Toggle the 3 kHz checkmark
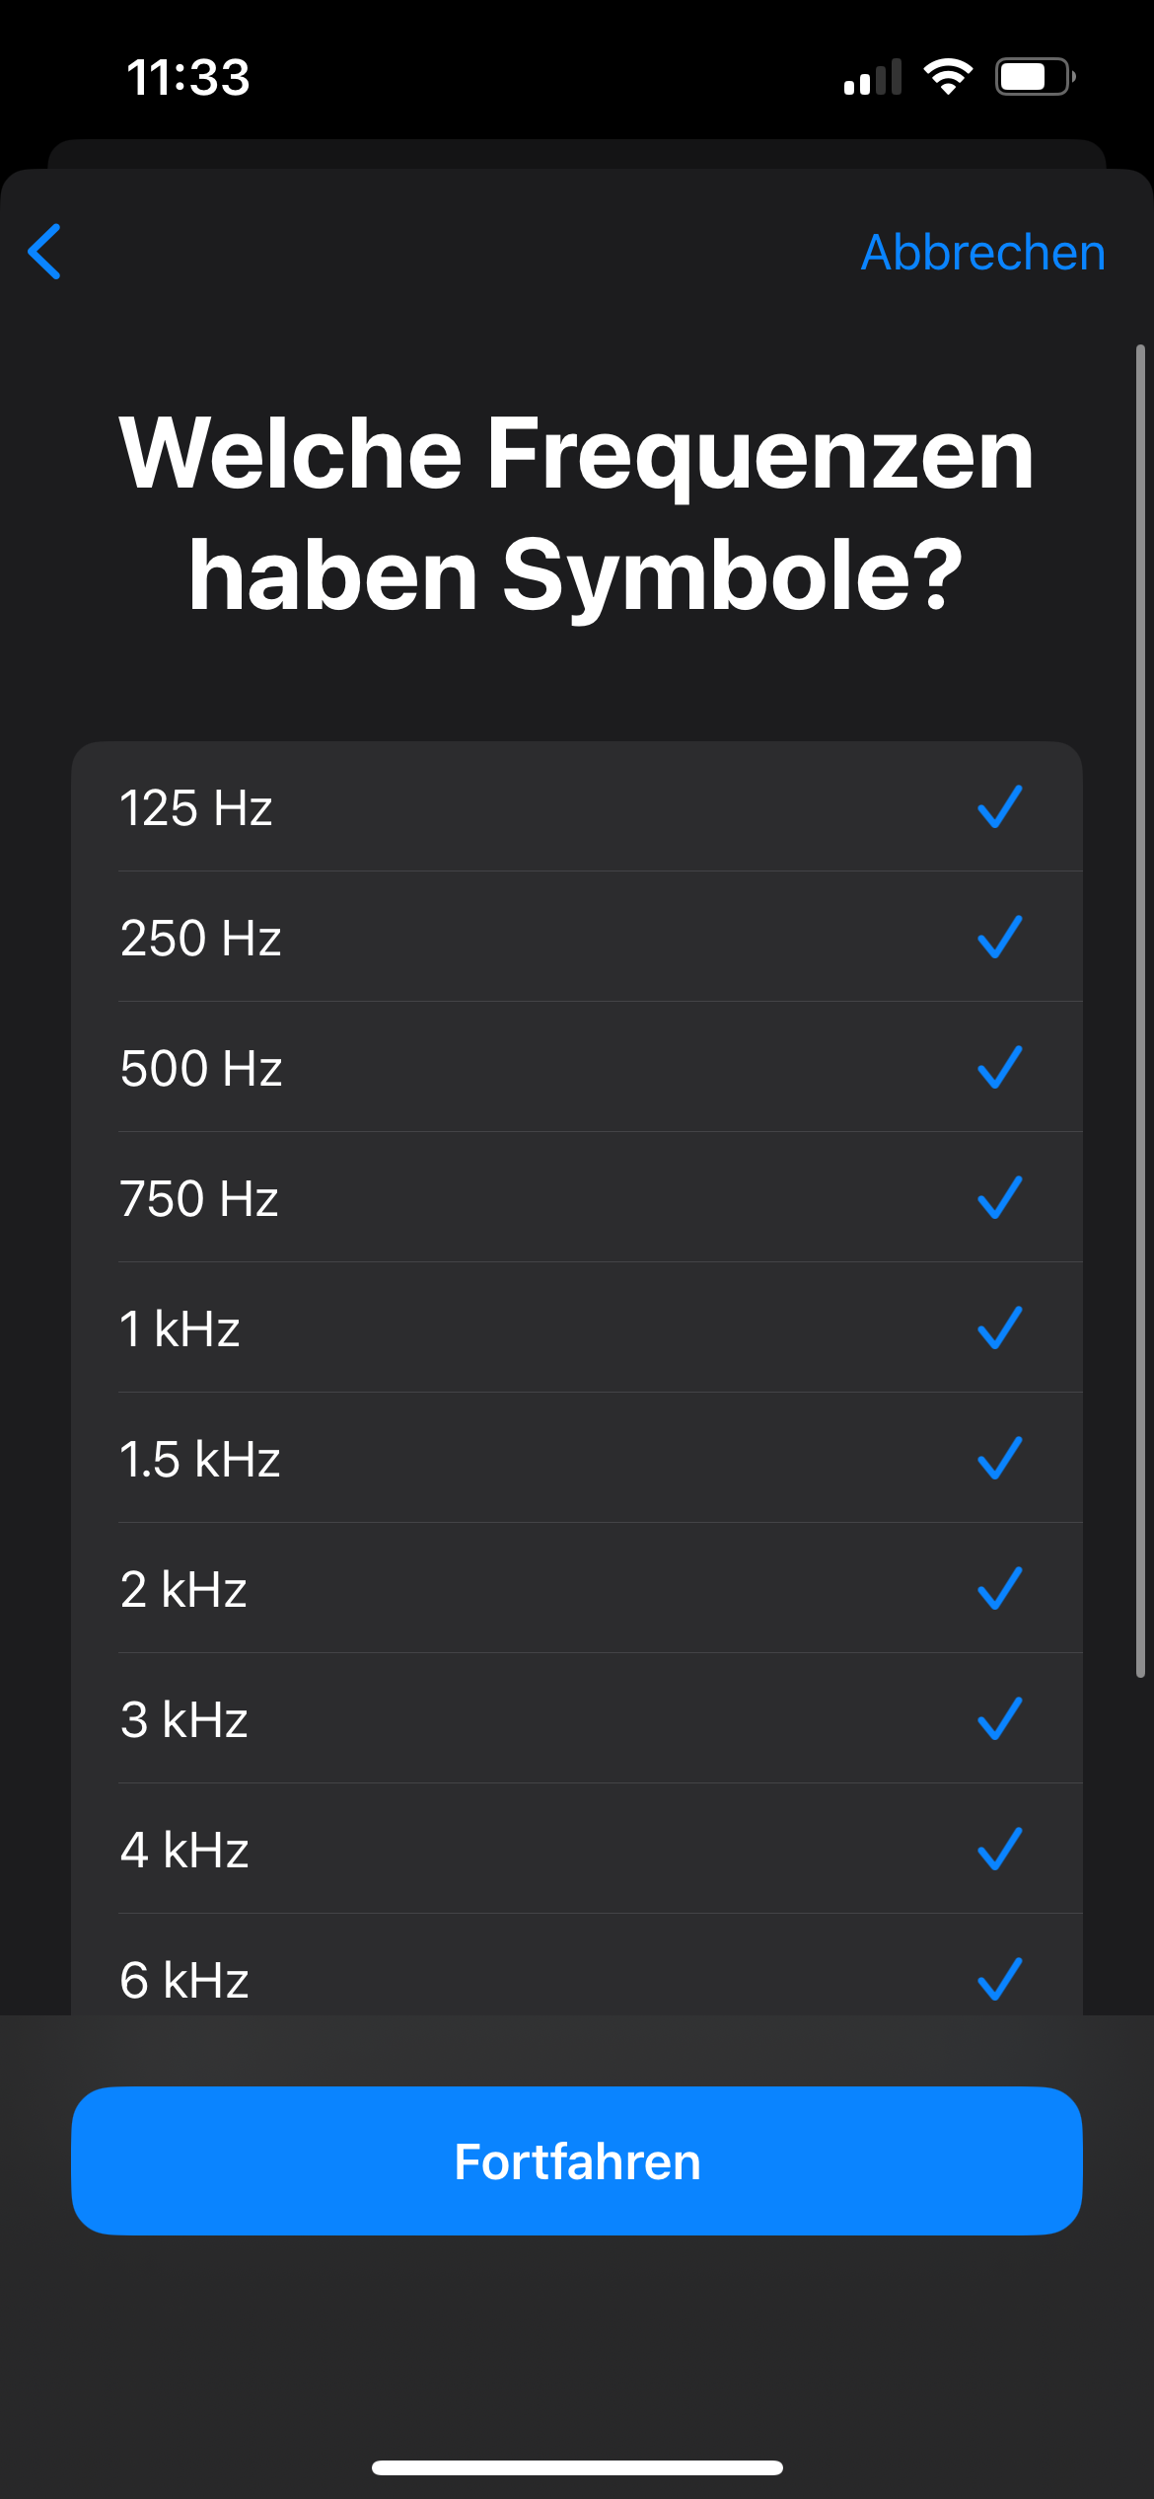The width and height of the screenshot is (1154, 2499). (999, 1719)
